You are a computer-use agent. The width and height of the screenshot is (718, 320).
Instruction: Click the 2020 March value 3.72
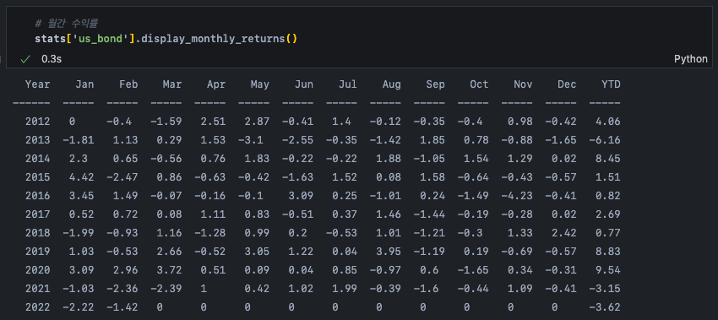pyautogui.click(x=170, y=270)
